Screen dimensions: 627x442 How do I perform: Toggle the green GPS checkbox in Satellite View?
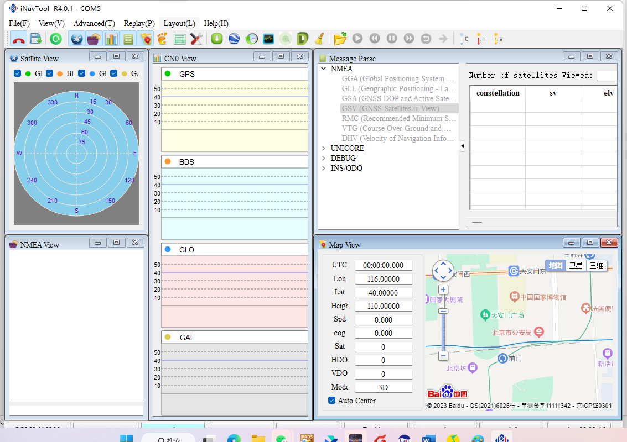[18, 73]
